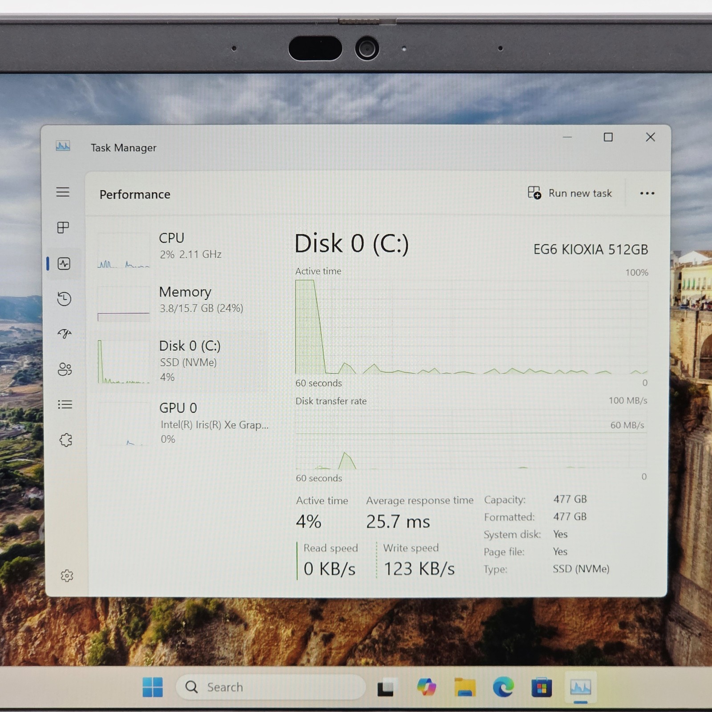The height and width of the screenshot is (712, 712).
Task: Click the taskbar Search box
Action: tap(270, 687)
